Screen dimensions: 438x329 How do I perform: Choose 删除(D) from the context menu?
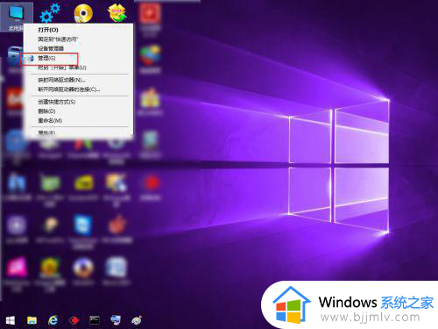pyautogui.click(x=46, y=111)
